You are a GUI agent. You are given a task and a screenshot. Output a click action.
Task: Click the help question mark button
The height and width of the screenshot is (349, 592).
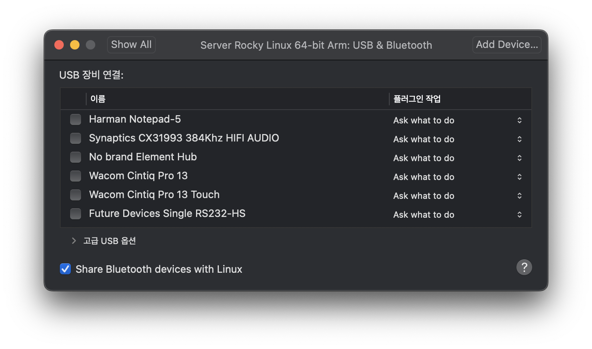click(524, 267)
